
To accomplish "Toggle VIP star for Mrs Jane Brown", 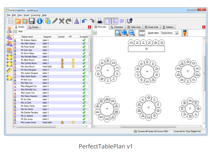I will point(73,67).
